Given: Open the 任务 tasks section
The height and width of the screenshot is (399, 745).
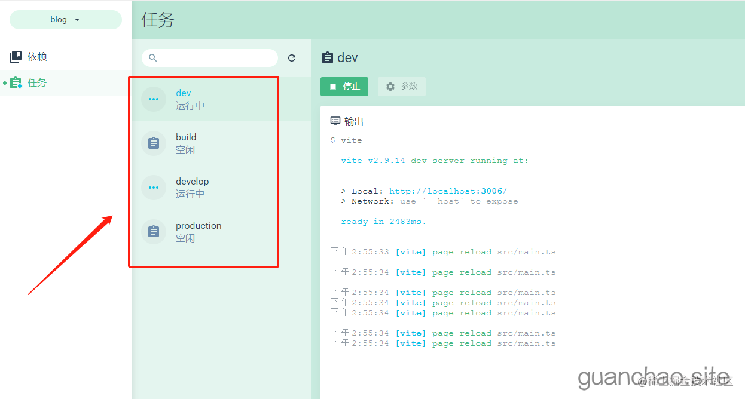Looking at the screenshot, I should tap(65, 83).
